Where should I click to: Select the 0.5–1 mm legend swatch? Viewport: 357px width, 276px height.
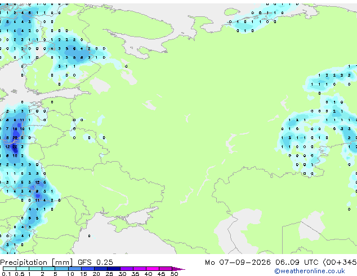[x=23, y=269]
